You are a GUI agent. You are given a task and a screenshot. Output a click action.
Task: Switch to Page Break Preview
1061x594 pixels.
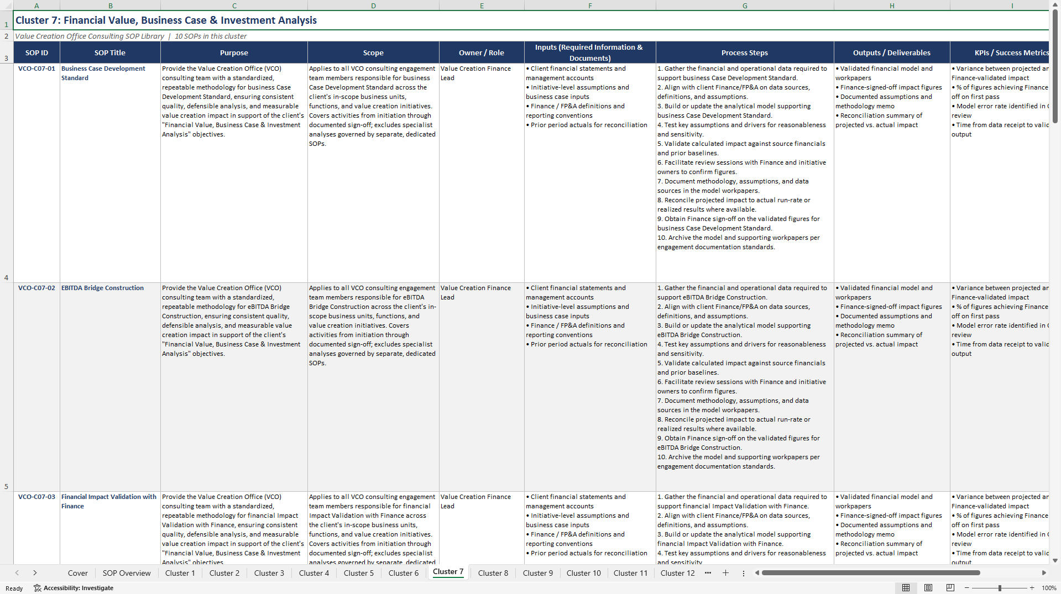click(x=950, y=588)
